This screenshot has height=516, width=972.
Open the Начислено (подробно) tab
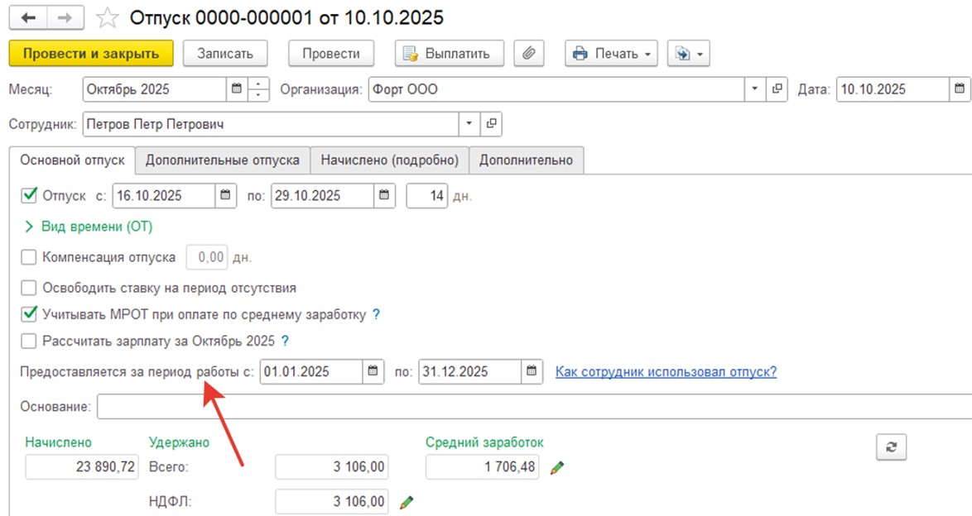[x=390, y=160]
